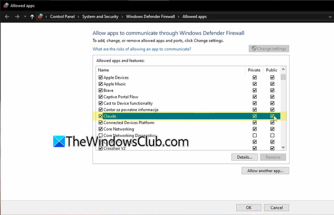The image size is (334, 215).
Task: Expand the address bar history chevron
Action: click(x=330, y=17)
